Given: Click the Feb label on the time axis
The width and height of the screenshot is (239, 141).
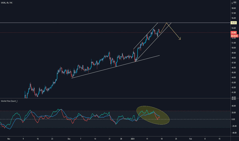Looking at the screenshot, I should tap(191, 139).
